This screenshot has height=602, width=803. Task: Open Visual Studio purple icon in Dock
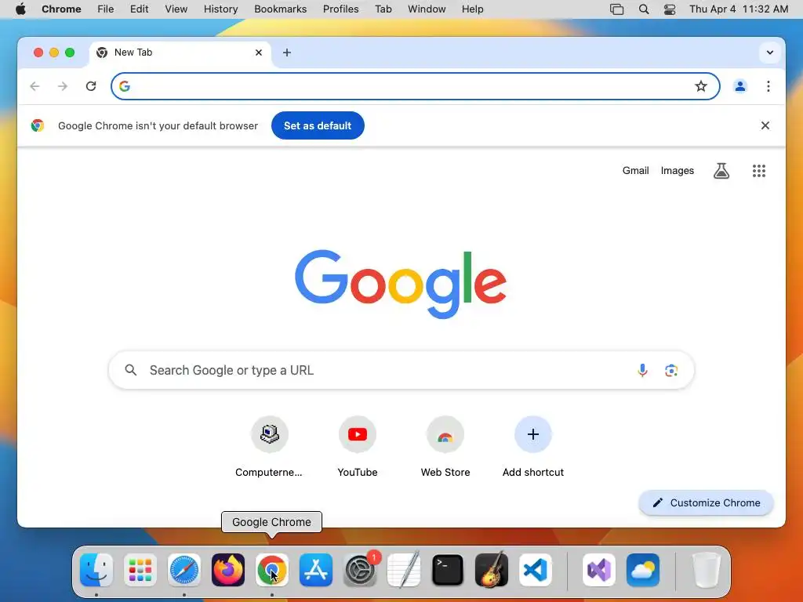coord(599,570)
